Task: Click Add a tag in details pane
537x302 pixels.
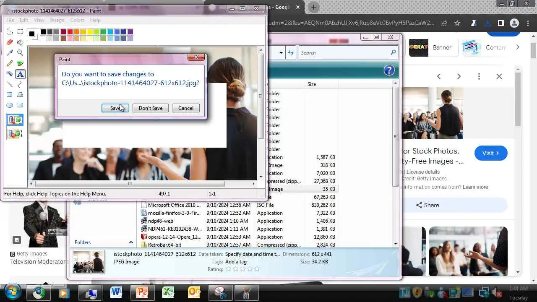Action: point(236,262)
